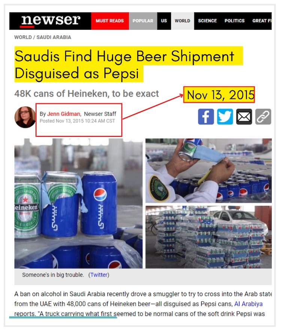Open photo of stacked beer pallets

(208, 237)
